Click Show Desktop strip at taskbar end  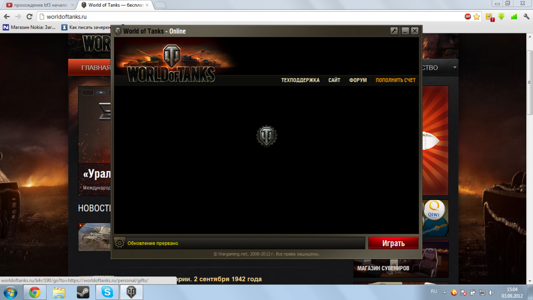(x=529, y=292)
